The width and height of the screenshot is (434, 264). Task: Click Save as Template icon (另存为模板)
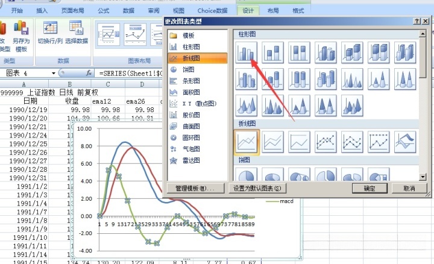click(x=21, y=37)
